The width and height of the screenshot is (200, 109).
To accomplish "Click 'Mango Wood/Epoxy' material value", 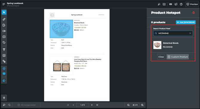I will [67, 45].
